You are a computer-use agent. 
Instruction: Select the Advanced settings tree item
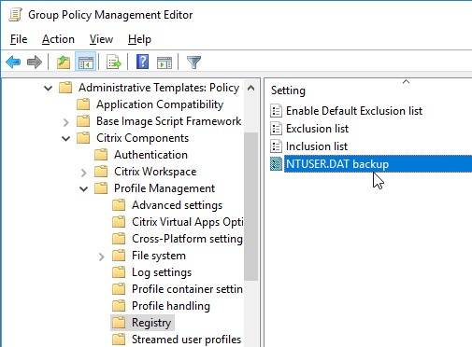pos(177,205)
